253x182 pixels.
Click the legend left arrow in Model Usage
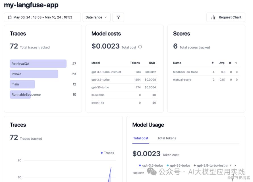click(231, 165)
